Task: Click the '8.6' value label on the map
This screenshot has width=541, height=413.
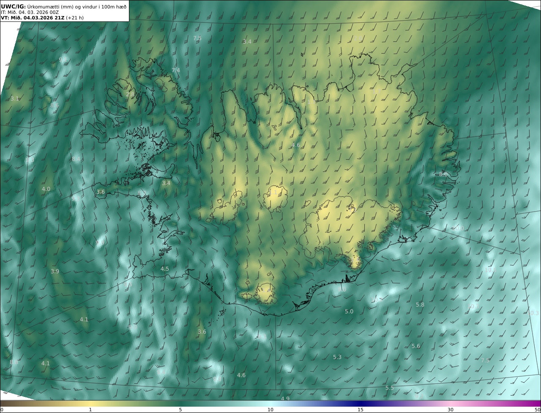Action: tap(55, 105)
